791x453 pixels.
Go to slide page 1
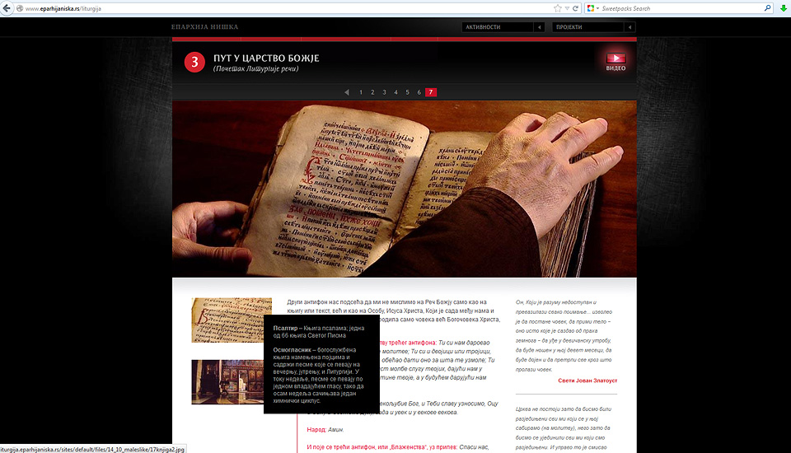(x=361, y=92)
